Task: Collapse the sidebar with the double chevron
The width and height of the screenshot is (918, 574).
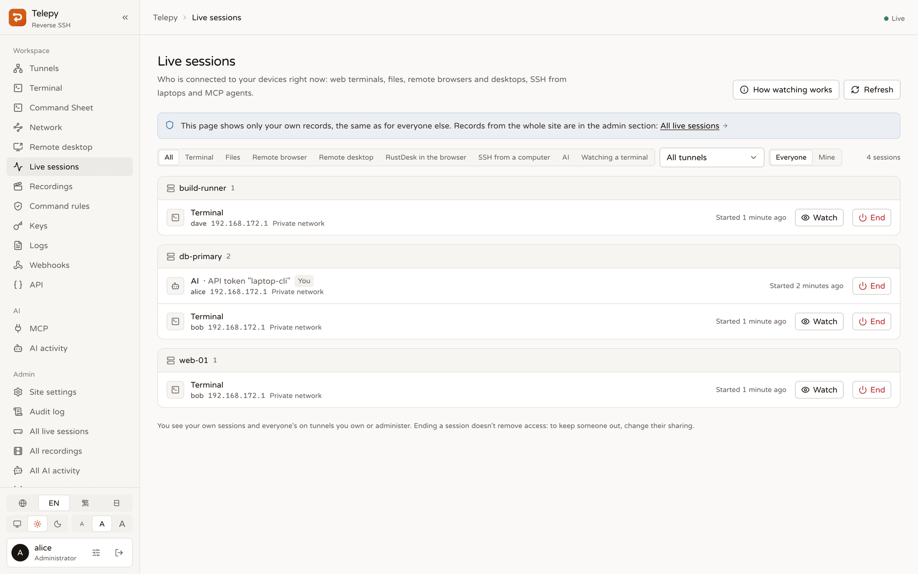Action: coord(125,18)
